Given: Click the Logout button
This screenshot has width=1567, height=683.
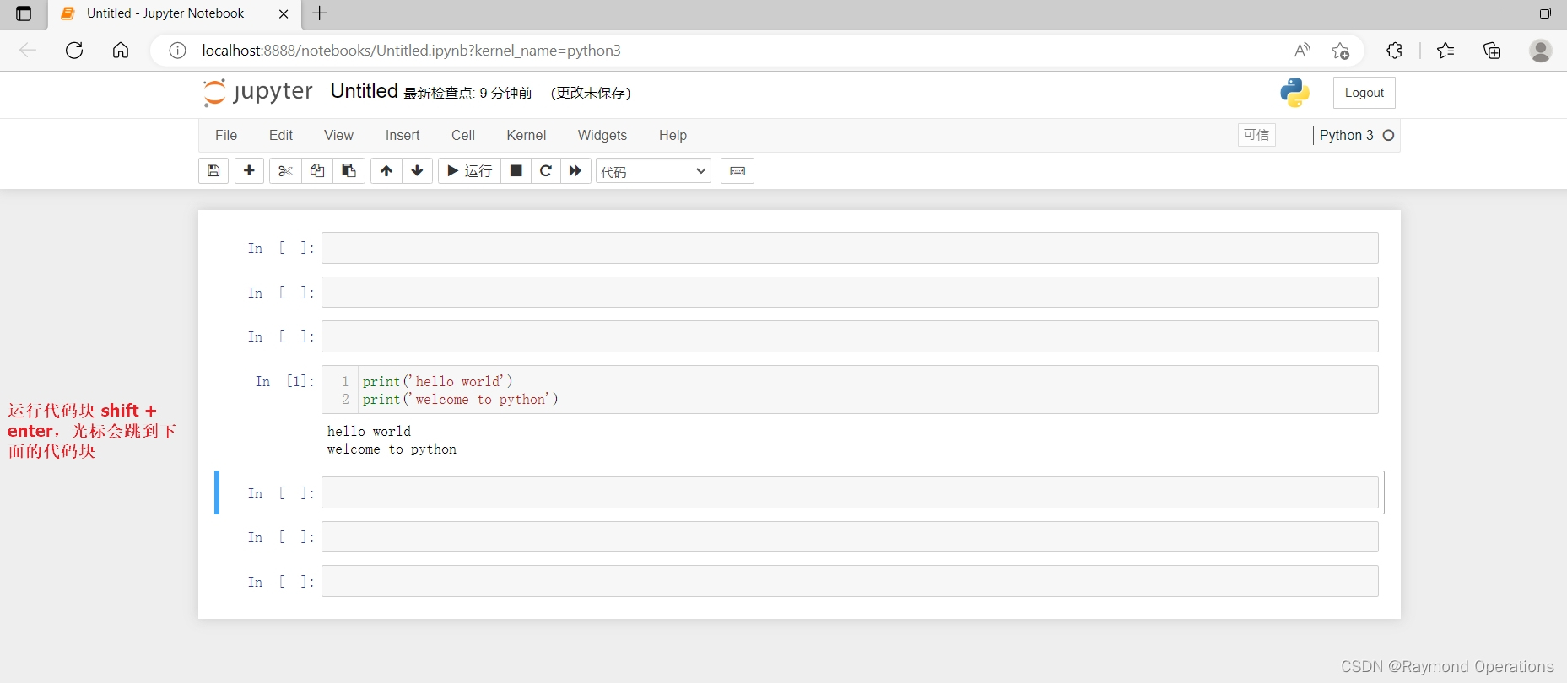Looking at the screenshot, I should click(1364, 93).
